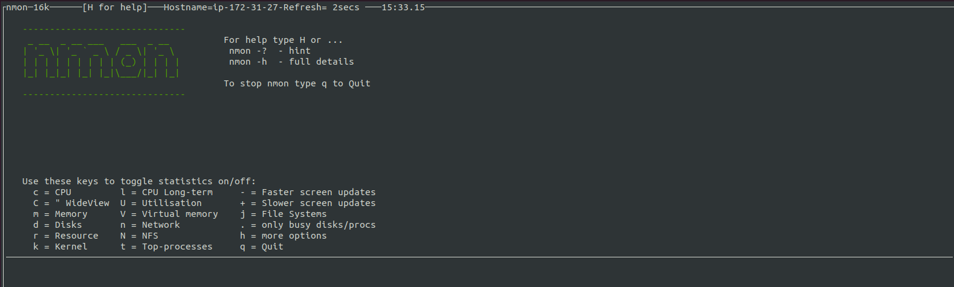Viewport: 954px width, 287px height.
Task: Select the 'd = Disks' toggle line
Action: [x=57, y=225]
